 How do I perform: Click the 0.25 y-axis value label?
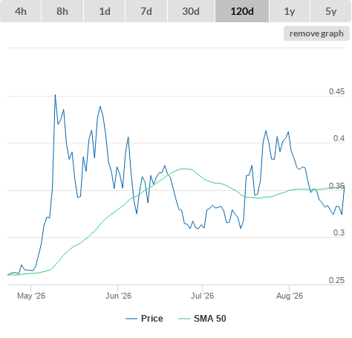pos(336,280)
